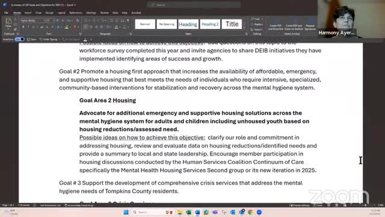
Task: Open File Explorer from the taskbar
Action: pos(180,212)
